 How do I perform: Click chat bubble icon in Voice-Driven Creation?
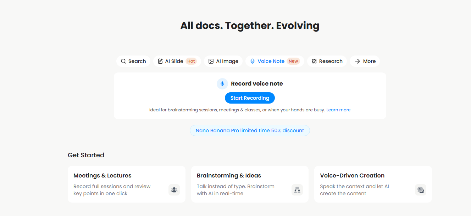click(421, 190)
